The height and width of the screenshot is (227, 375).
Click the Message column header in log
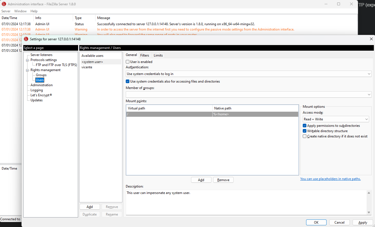click(226, 18)
